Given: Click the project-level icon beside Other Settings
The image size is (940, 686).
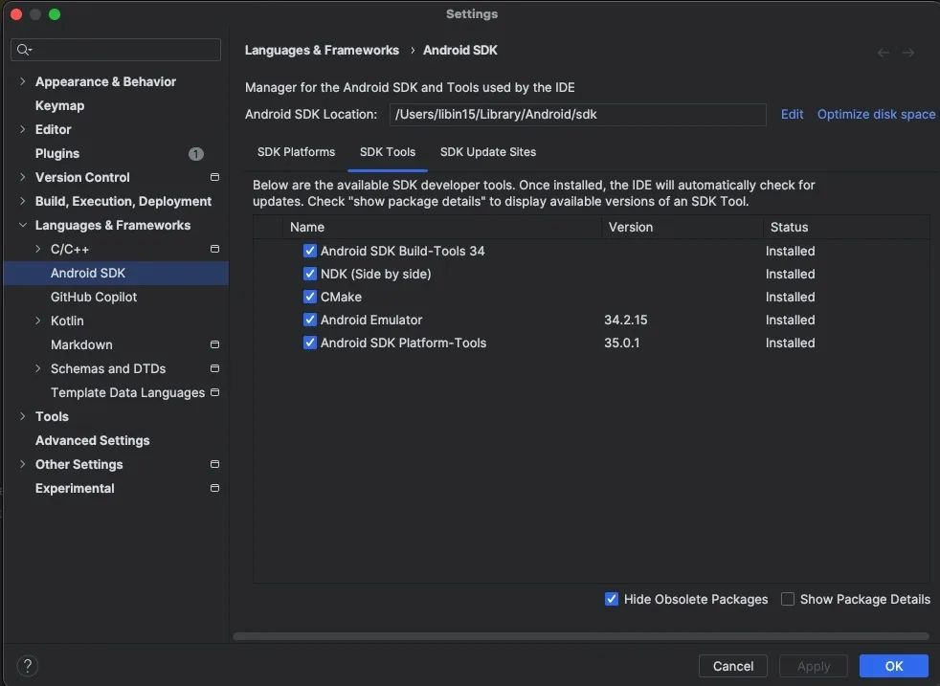Looking at the screenshot, I should pos(214,464).
